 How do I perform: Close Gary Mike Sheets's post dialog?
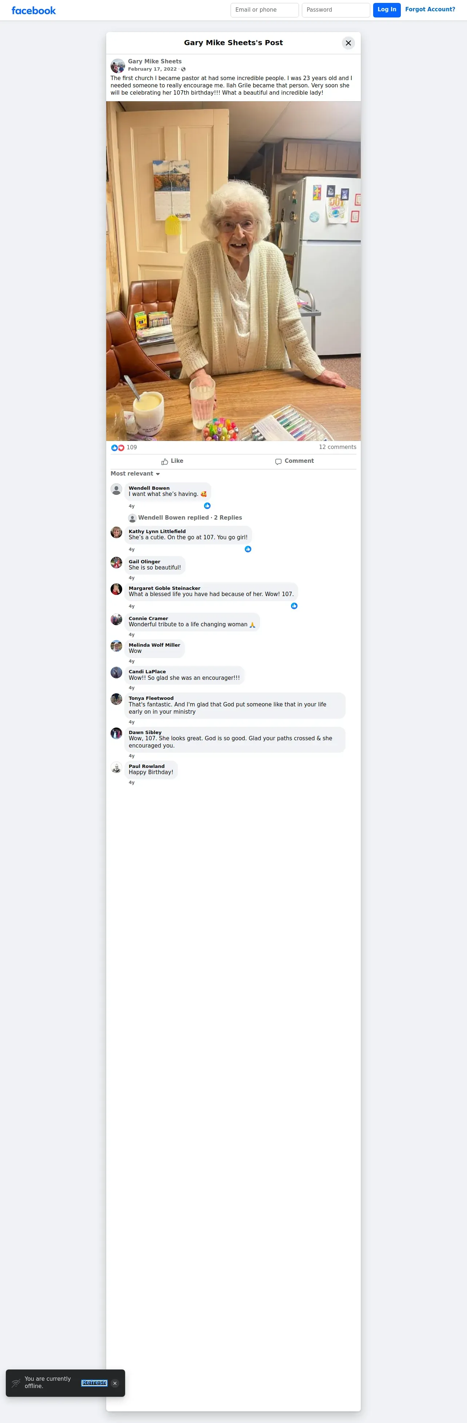coord(348,43)
